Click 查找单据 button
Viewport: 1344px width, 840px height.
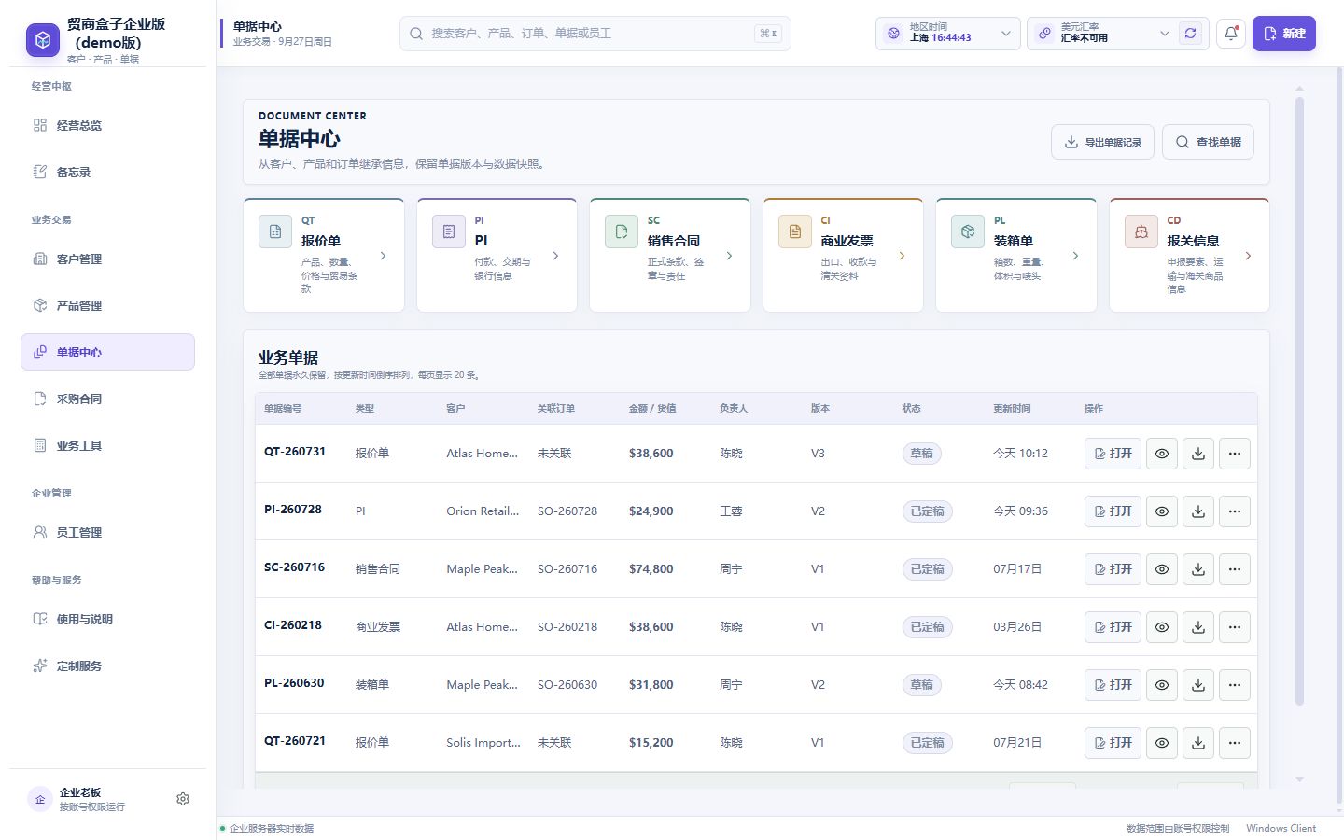pyautogui.click(x=1208, y=142)
